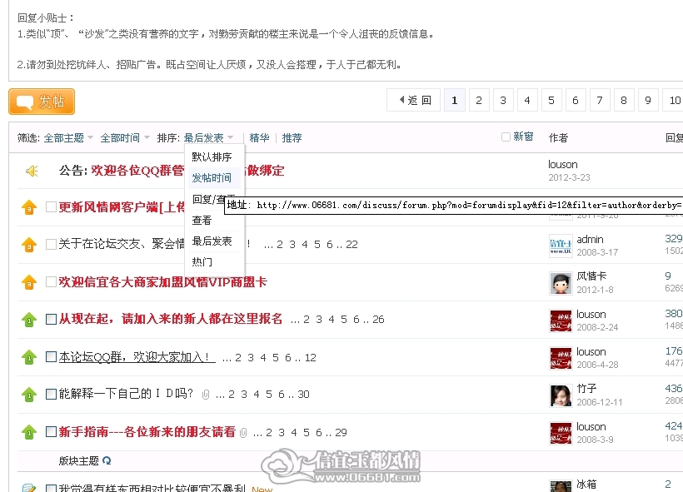Tick checkbox for 更新风情网客户端 thread
This screenshot has height=492, width=683.
pyautogui.click(x=51, y=206)
